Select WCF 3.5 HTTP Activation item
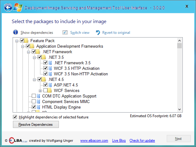The height and width of the screenshot is (147, 196). point(76,68)
